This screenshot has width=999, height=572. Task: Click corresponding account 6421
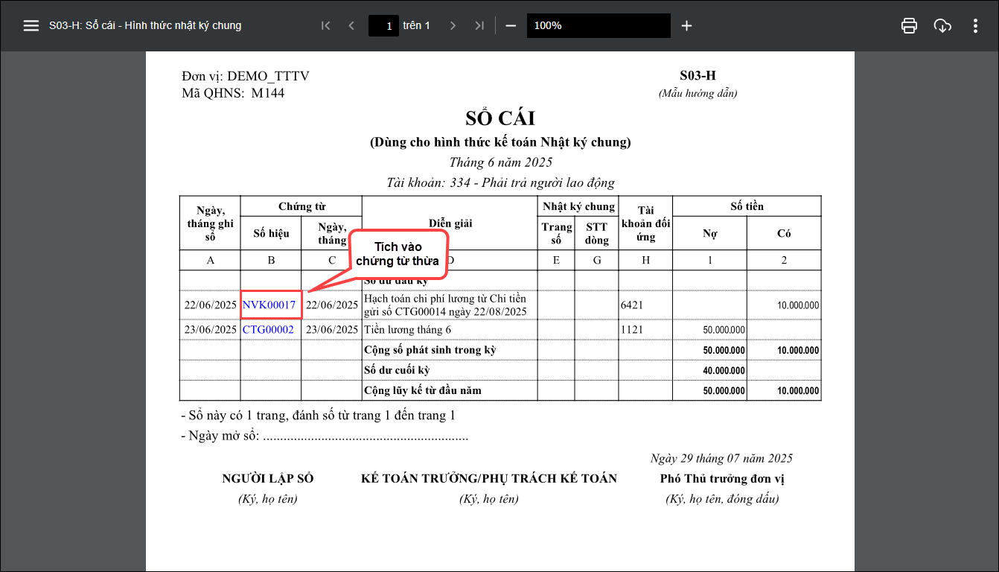[x=632, y=305]
